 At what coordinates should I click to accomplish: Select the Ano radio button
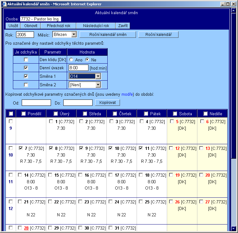tap(71, 60)
